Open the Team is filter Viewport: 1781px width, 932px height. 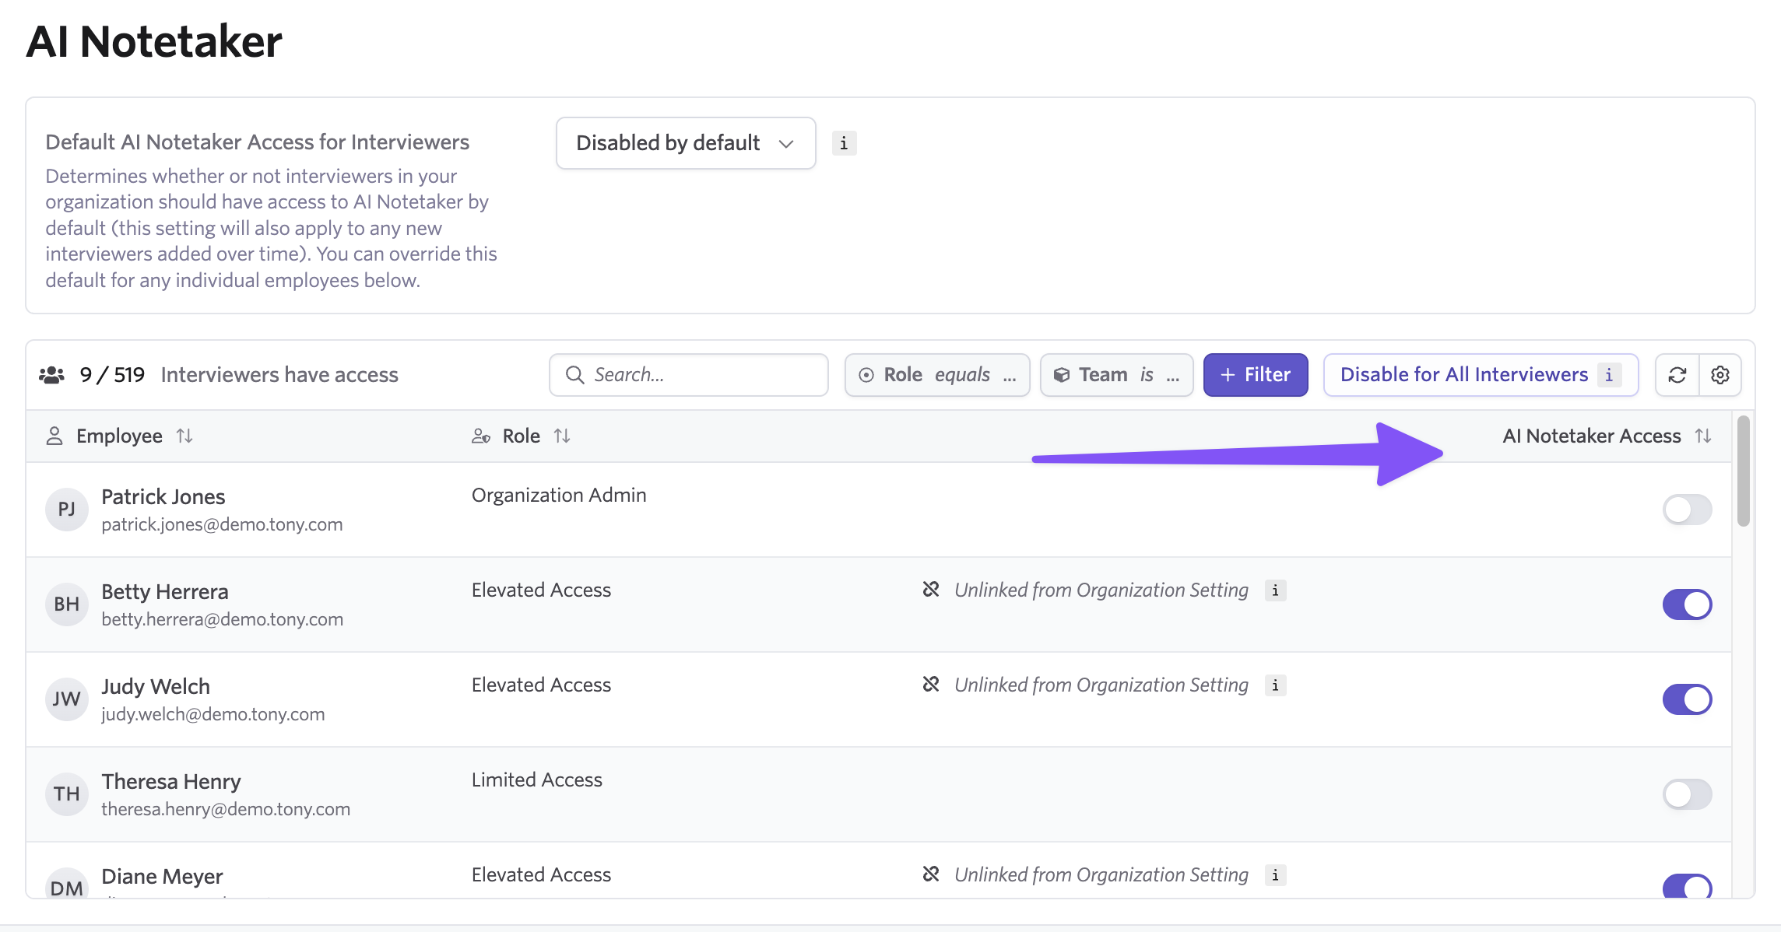click(x=1116, y=375)
